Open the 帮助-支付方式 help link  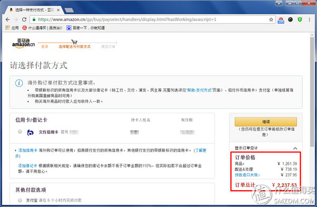tap(199, 90)
